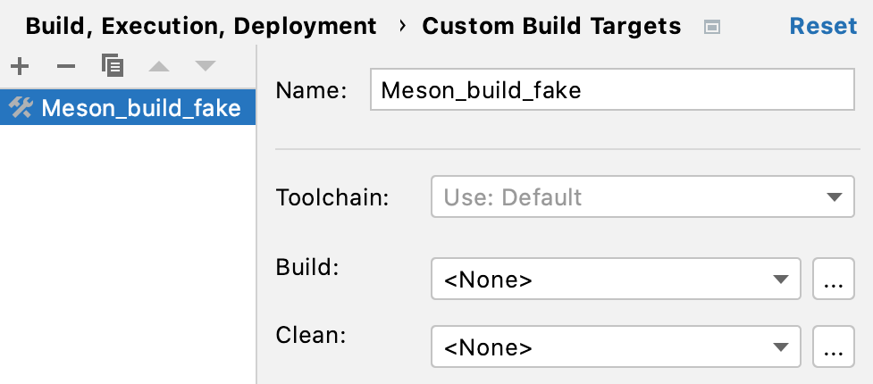Click the Reset link

(x=823, y=26)
